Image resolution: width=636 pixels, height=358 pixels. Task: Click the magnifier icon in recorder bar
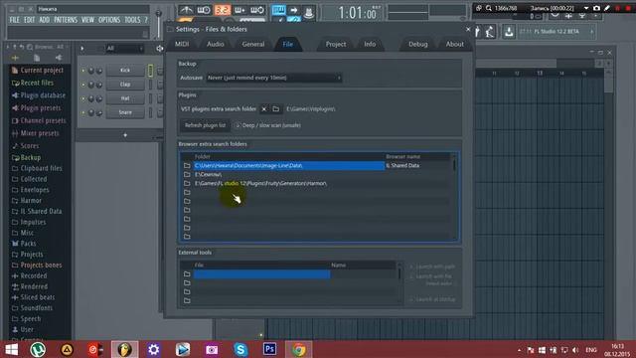pos(489,8)
